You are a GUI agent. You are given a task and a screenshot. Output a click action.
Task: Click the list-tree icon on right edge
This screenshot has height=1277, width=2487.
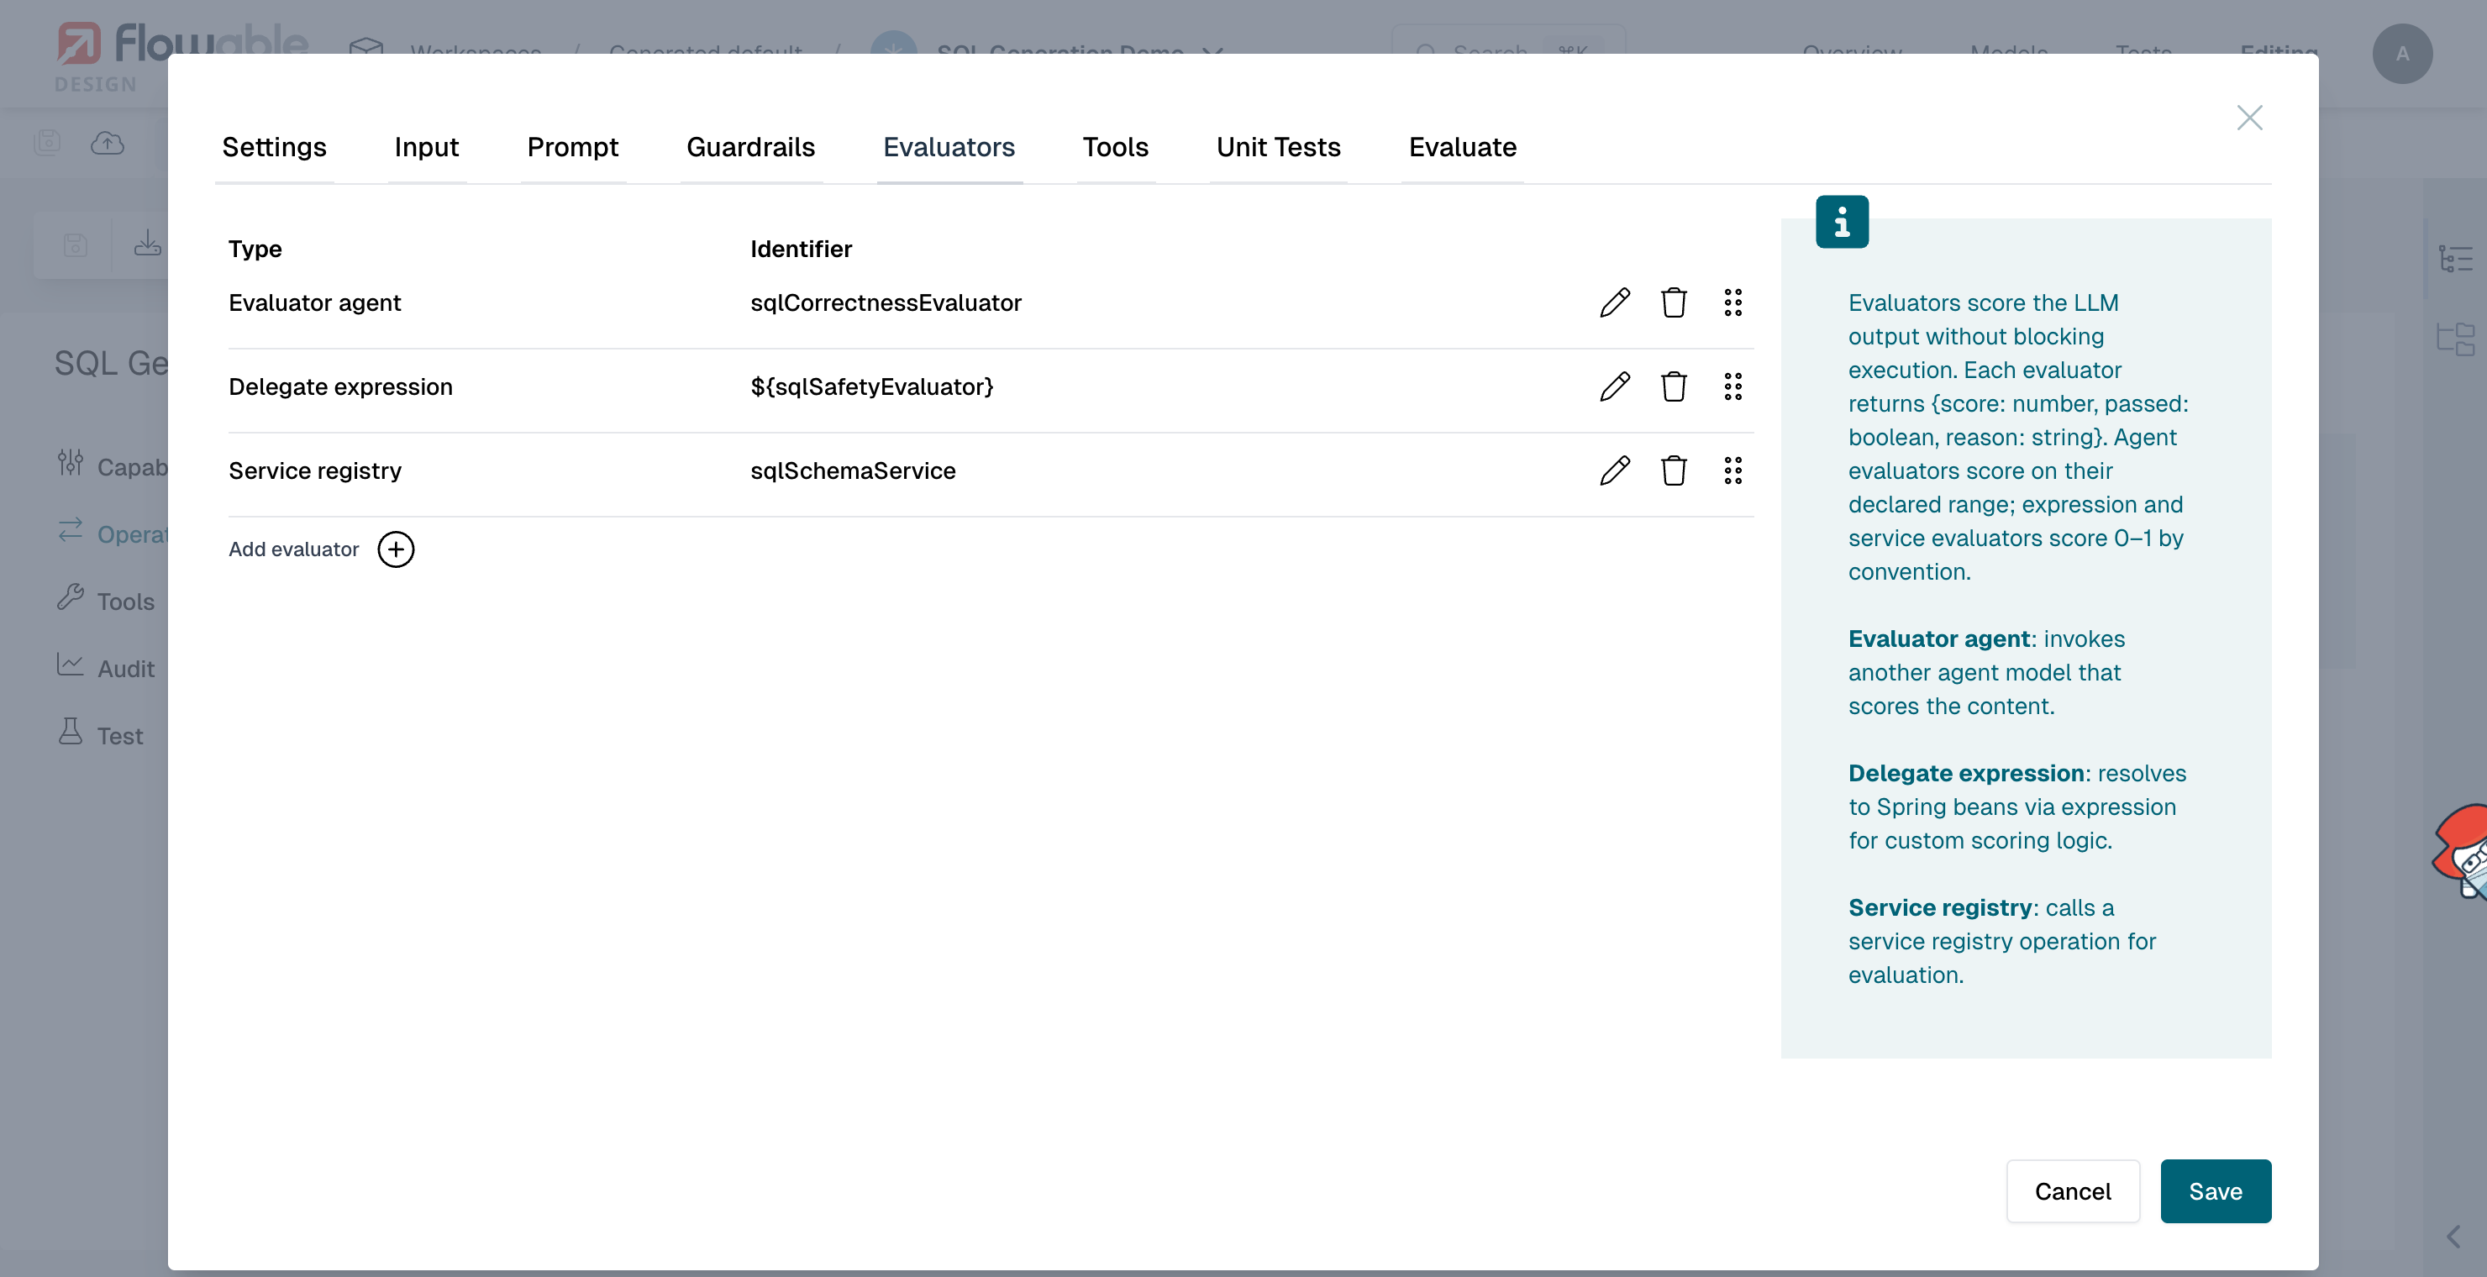(2454, 258)
